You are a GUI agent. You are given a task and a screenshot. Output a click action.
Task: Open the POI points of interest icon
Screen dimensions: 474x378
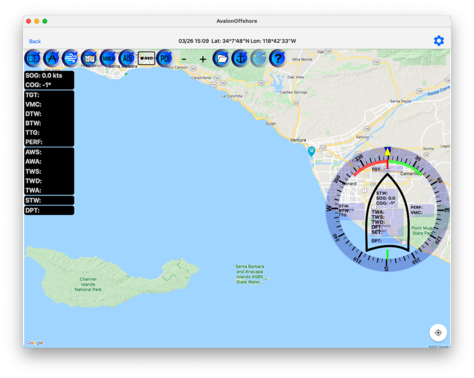tap(165, 58)
